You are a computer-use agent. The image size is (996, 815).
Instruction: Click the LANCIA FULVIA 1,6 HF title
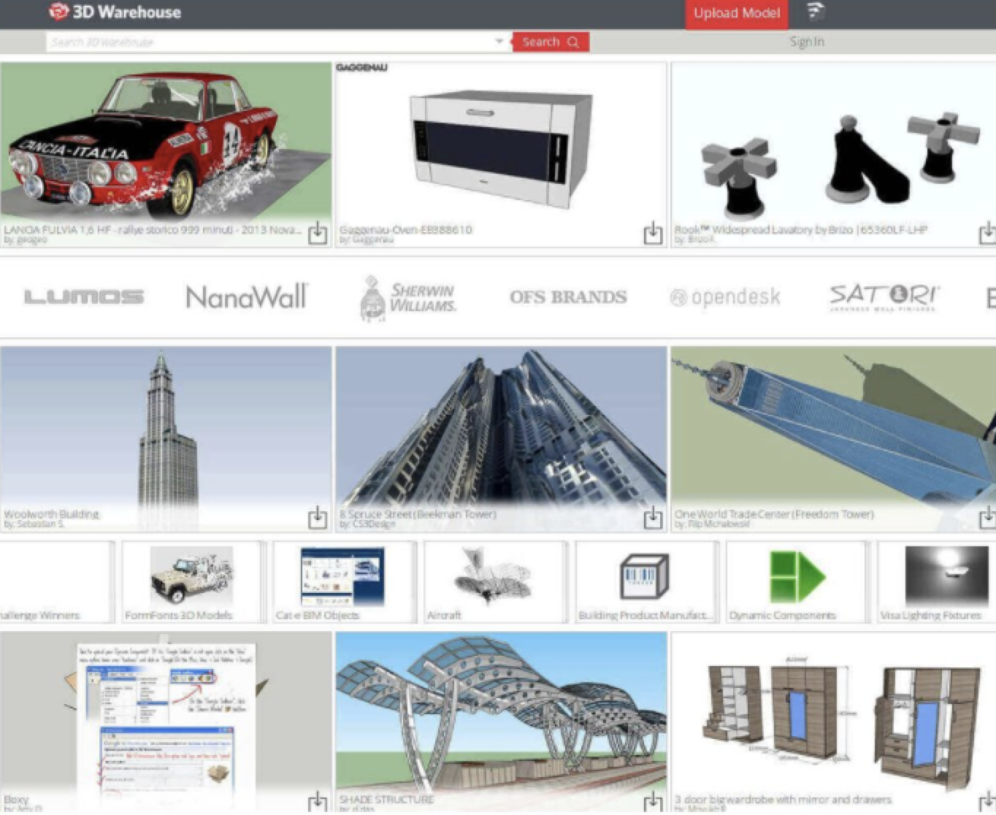coord(152,229)
